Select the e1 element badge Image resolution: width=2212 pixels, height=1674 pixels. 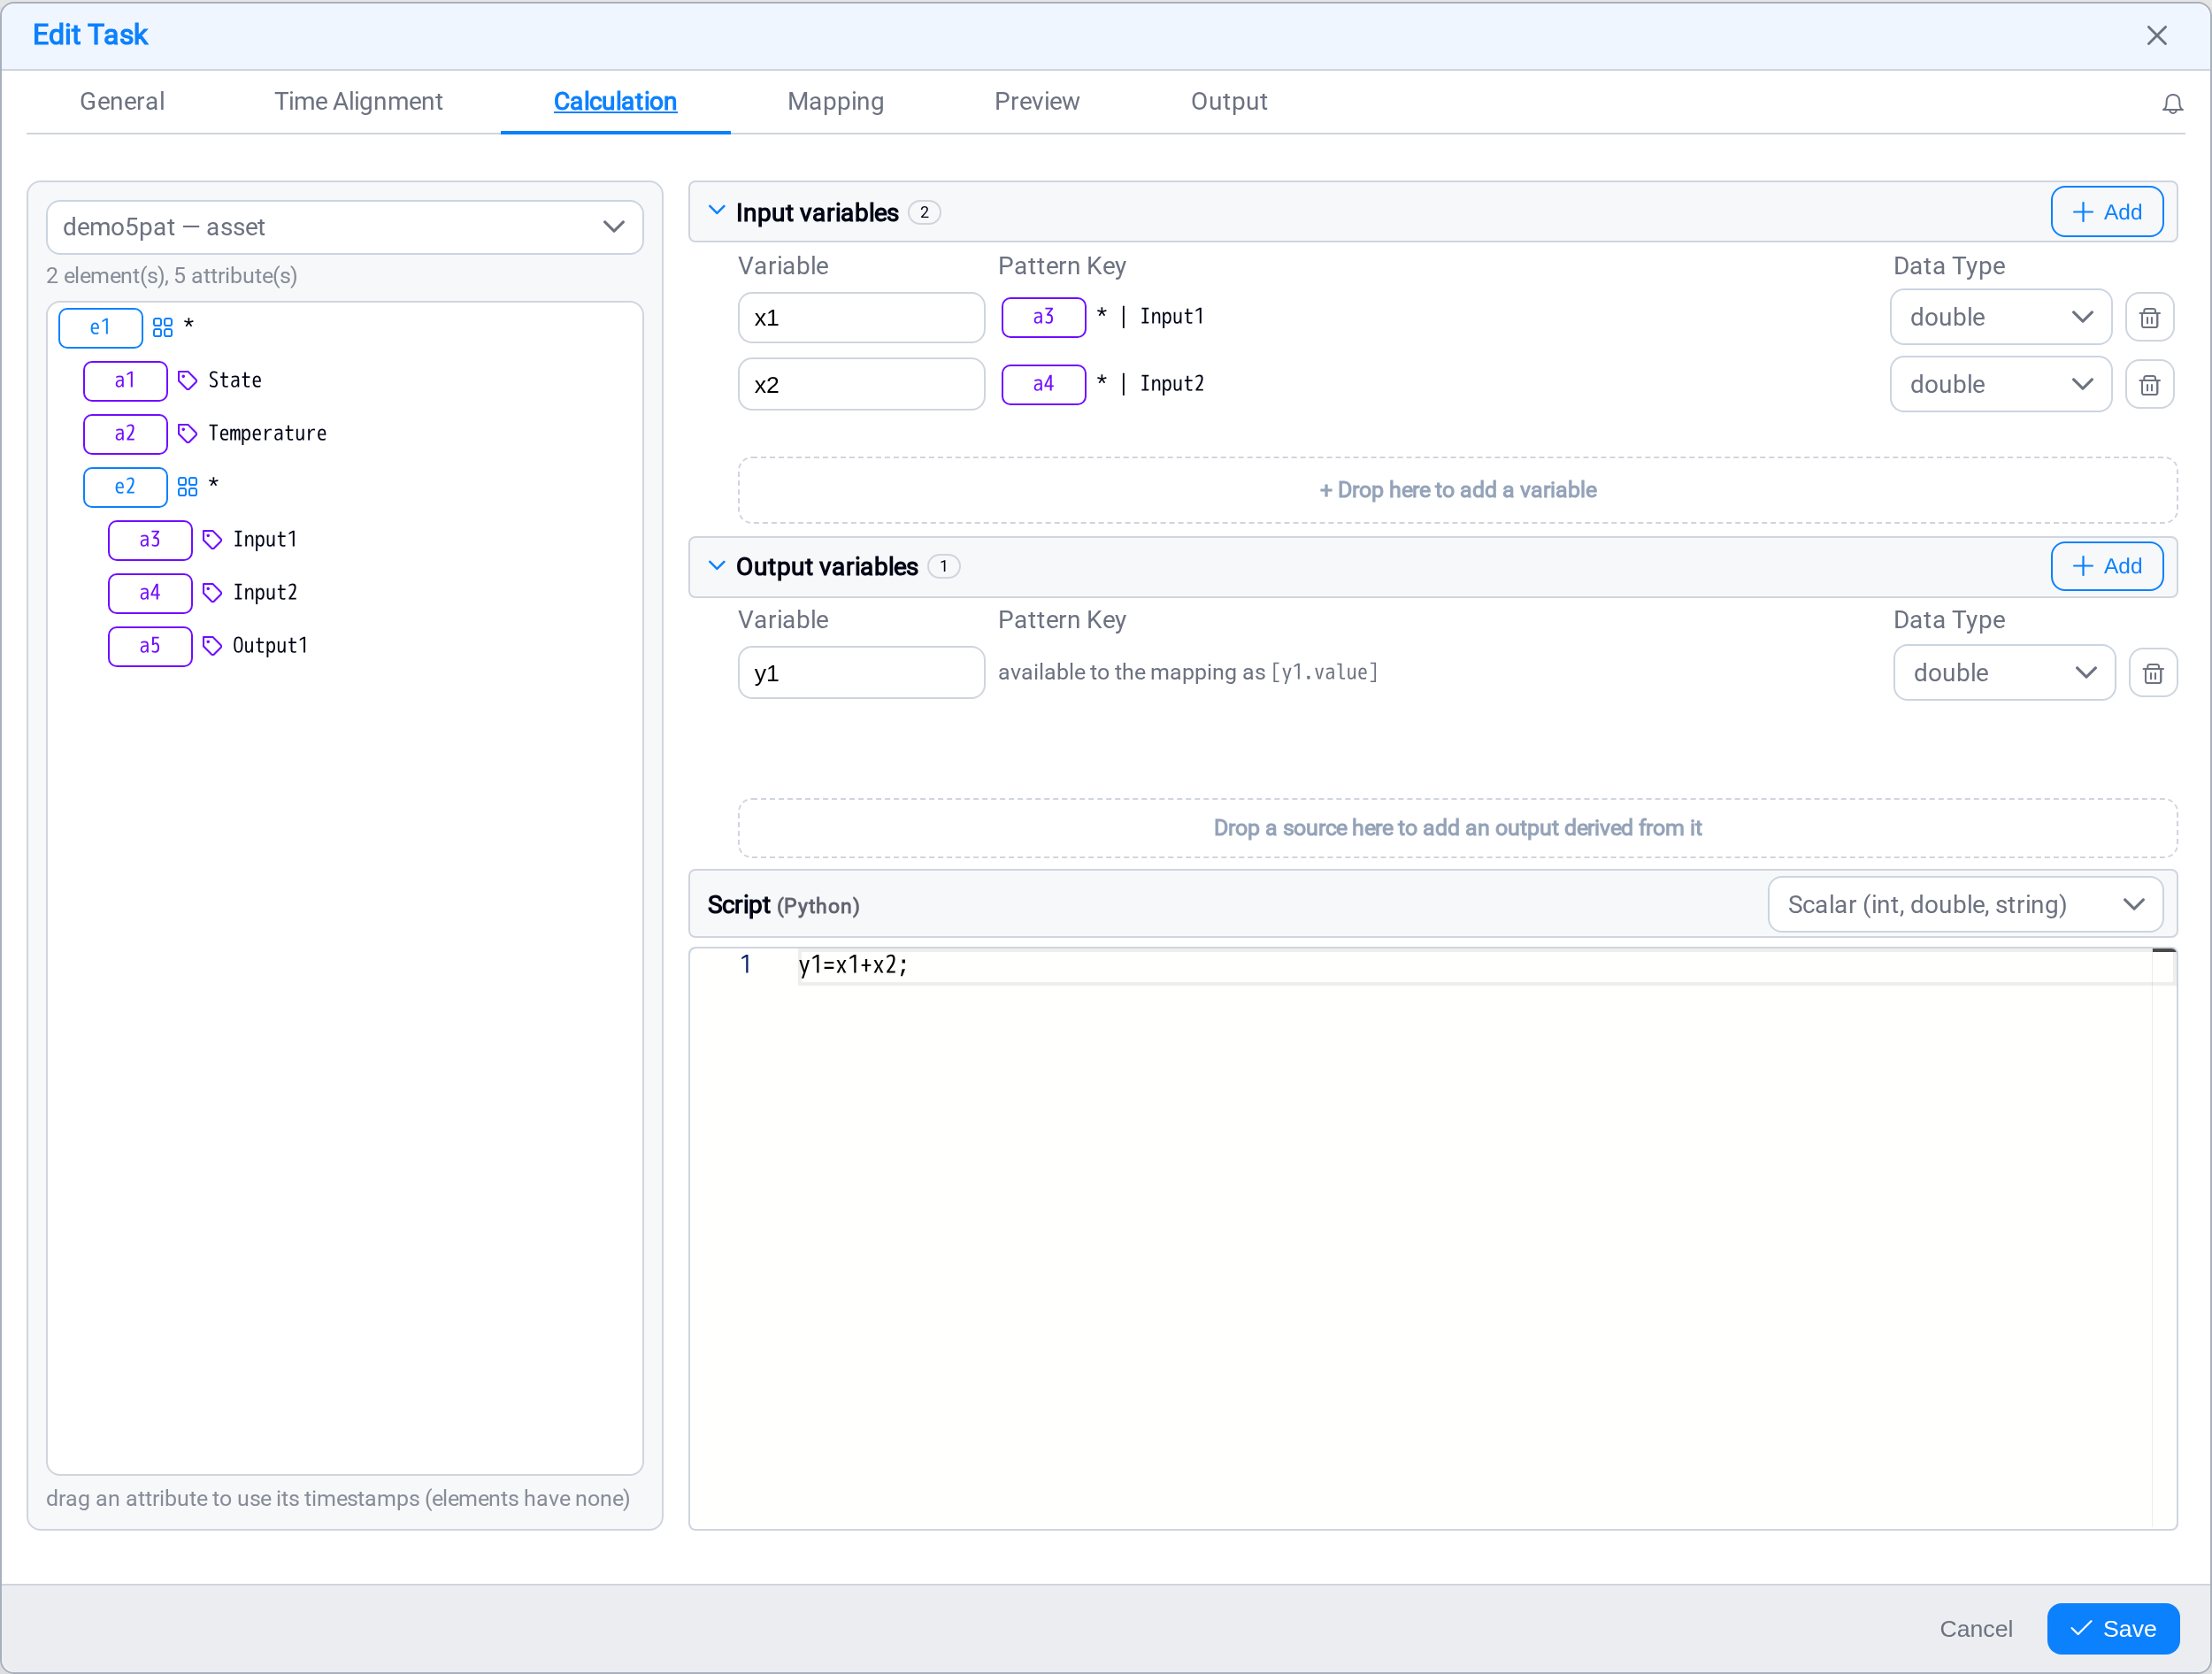point(100,327)
